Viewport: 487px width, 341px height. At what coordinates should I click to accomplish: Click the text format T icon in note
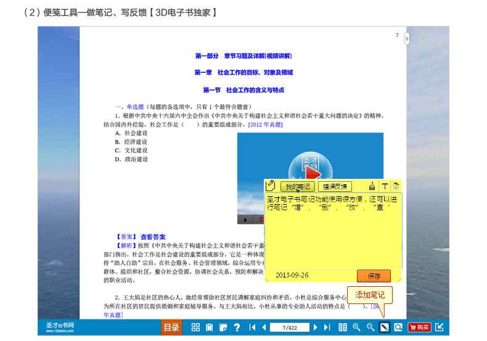385,186
